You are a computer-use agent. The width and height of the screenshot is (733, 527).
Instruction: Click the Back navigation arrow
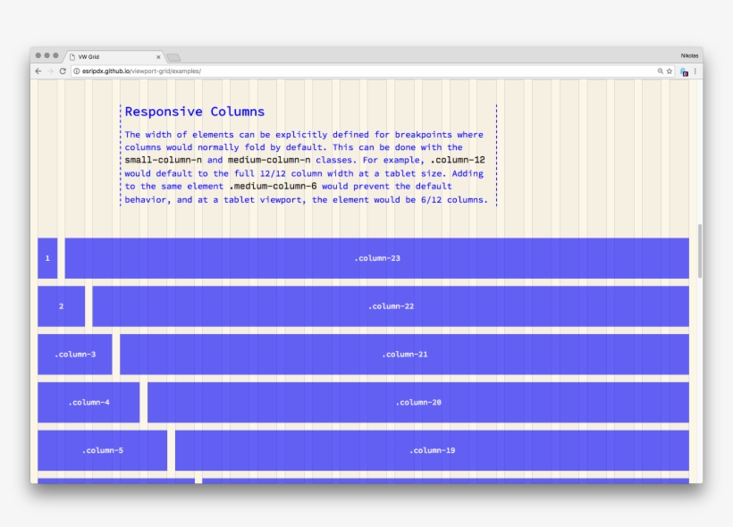[x=36, y=70]
